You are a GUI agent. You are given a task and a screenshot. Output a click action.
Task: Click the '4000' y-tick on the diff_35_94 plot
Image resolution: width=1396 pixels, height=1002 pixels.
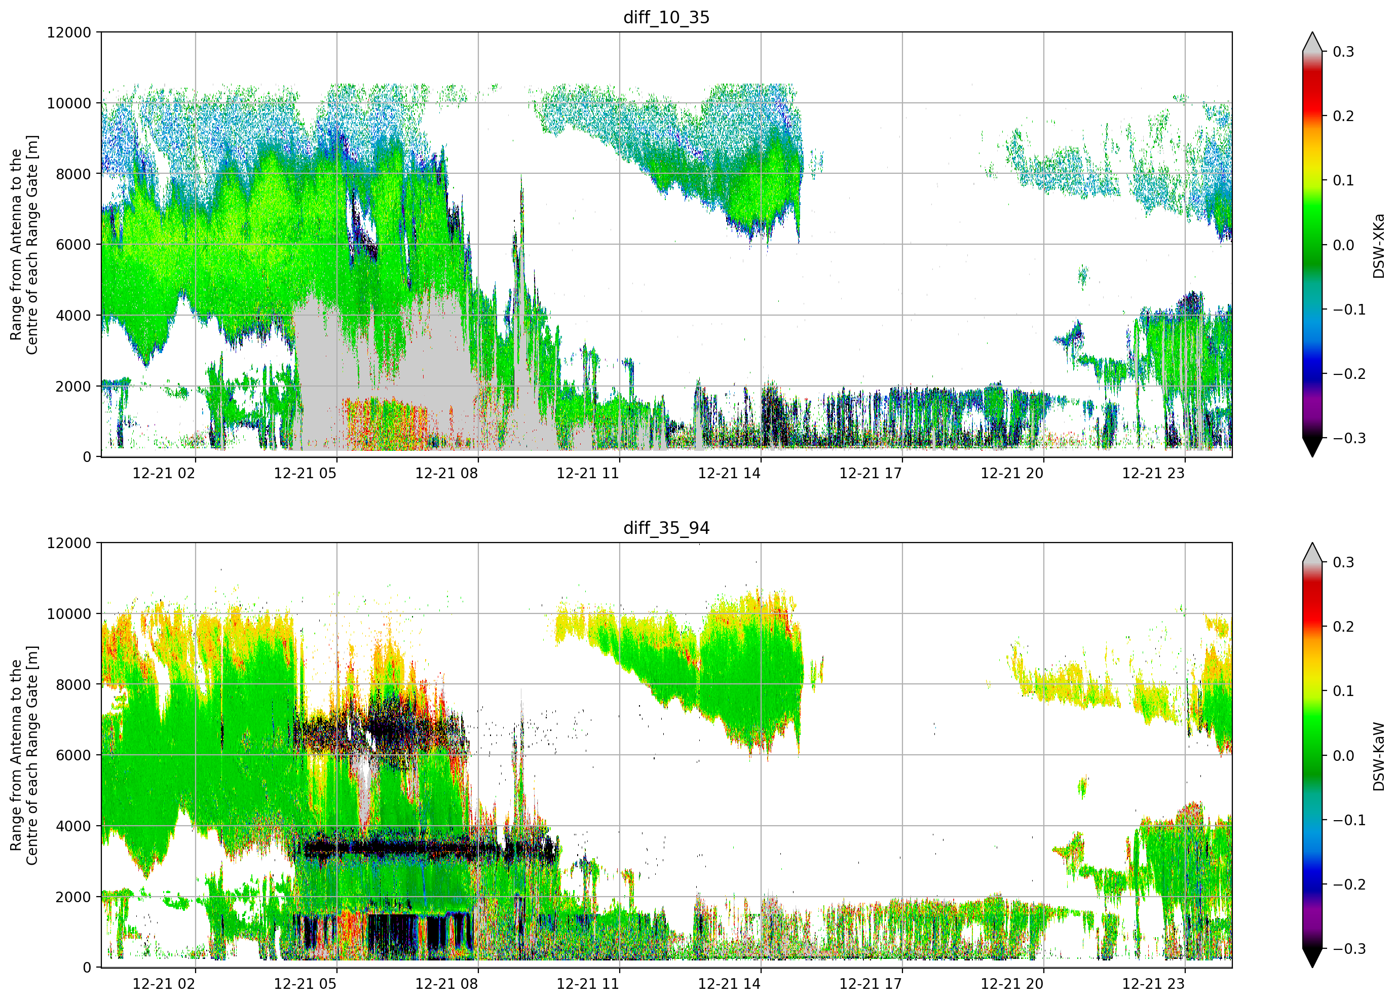[x=73, y=827]
